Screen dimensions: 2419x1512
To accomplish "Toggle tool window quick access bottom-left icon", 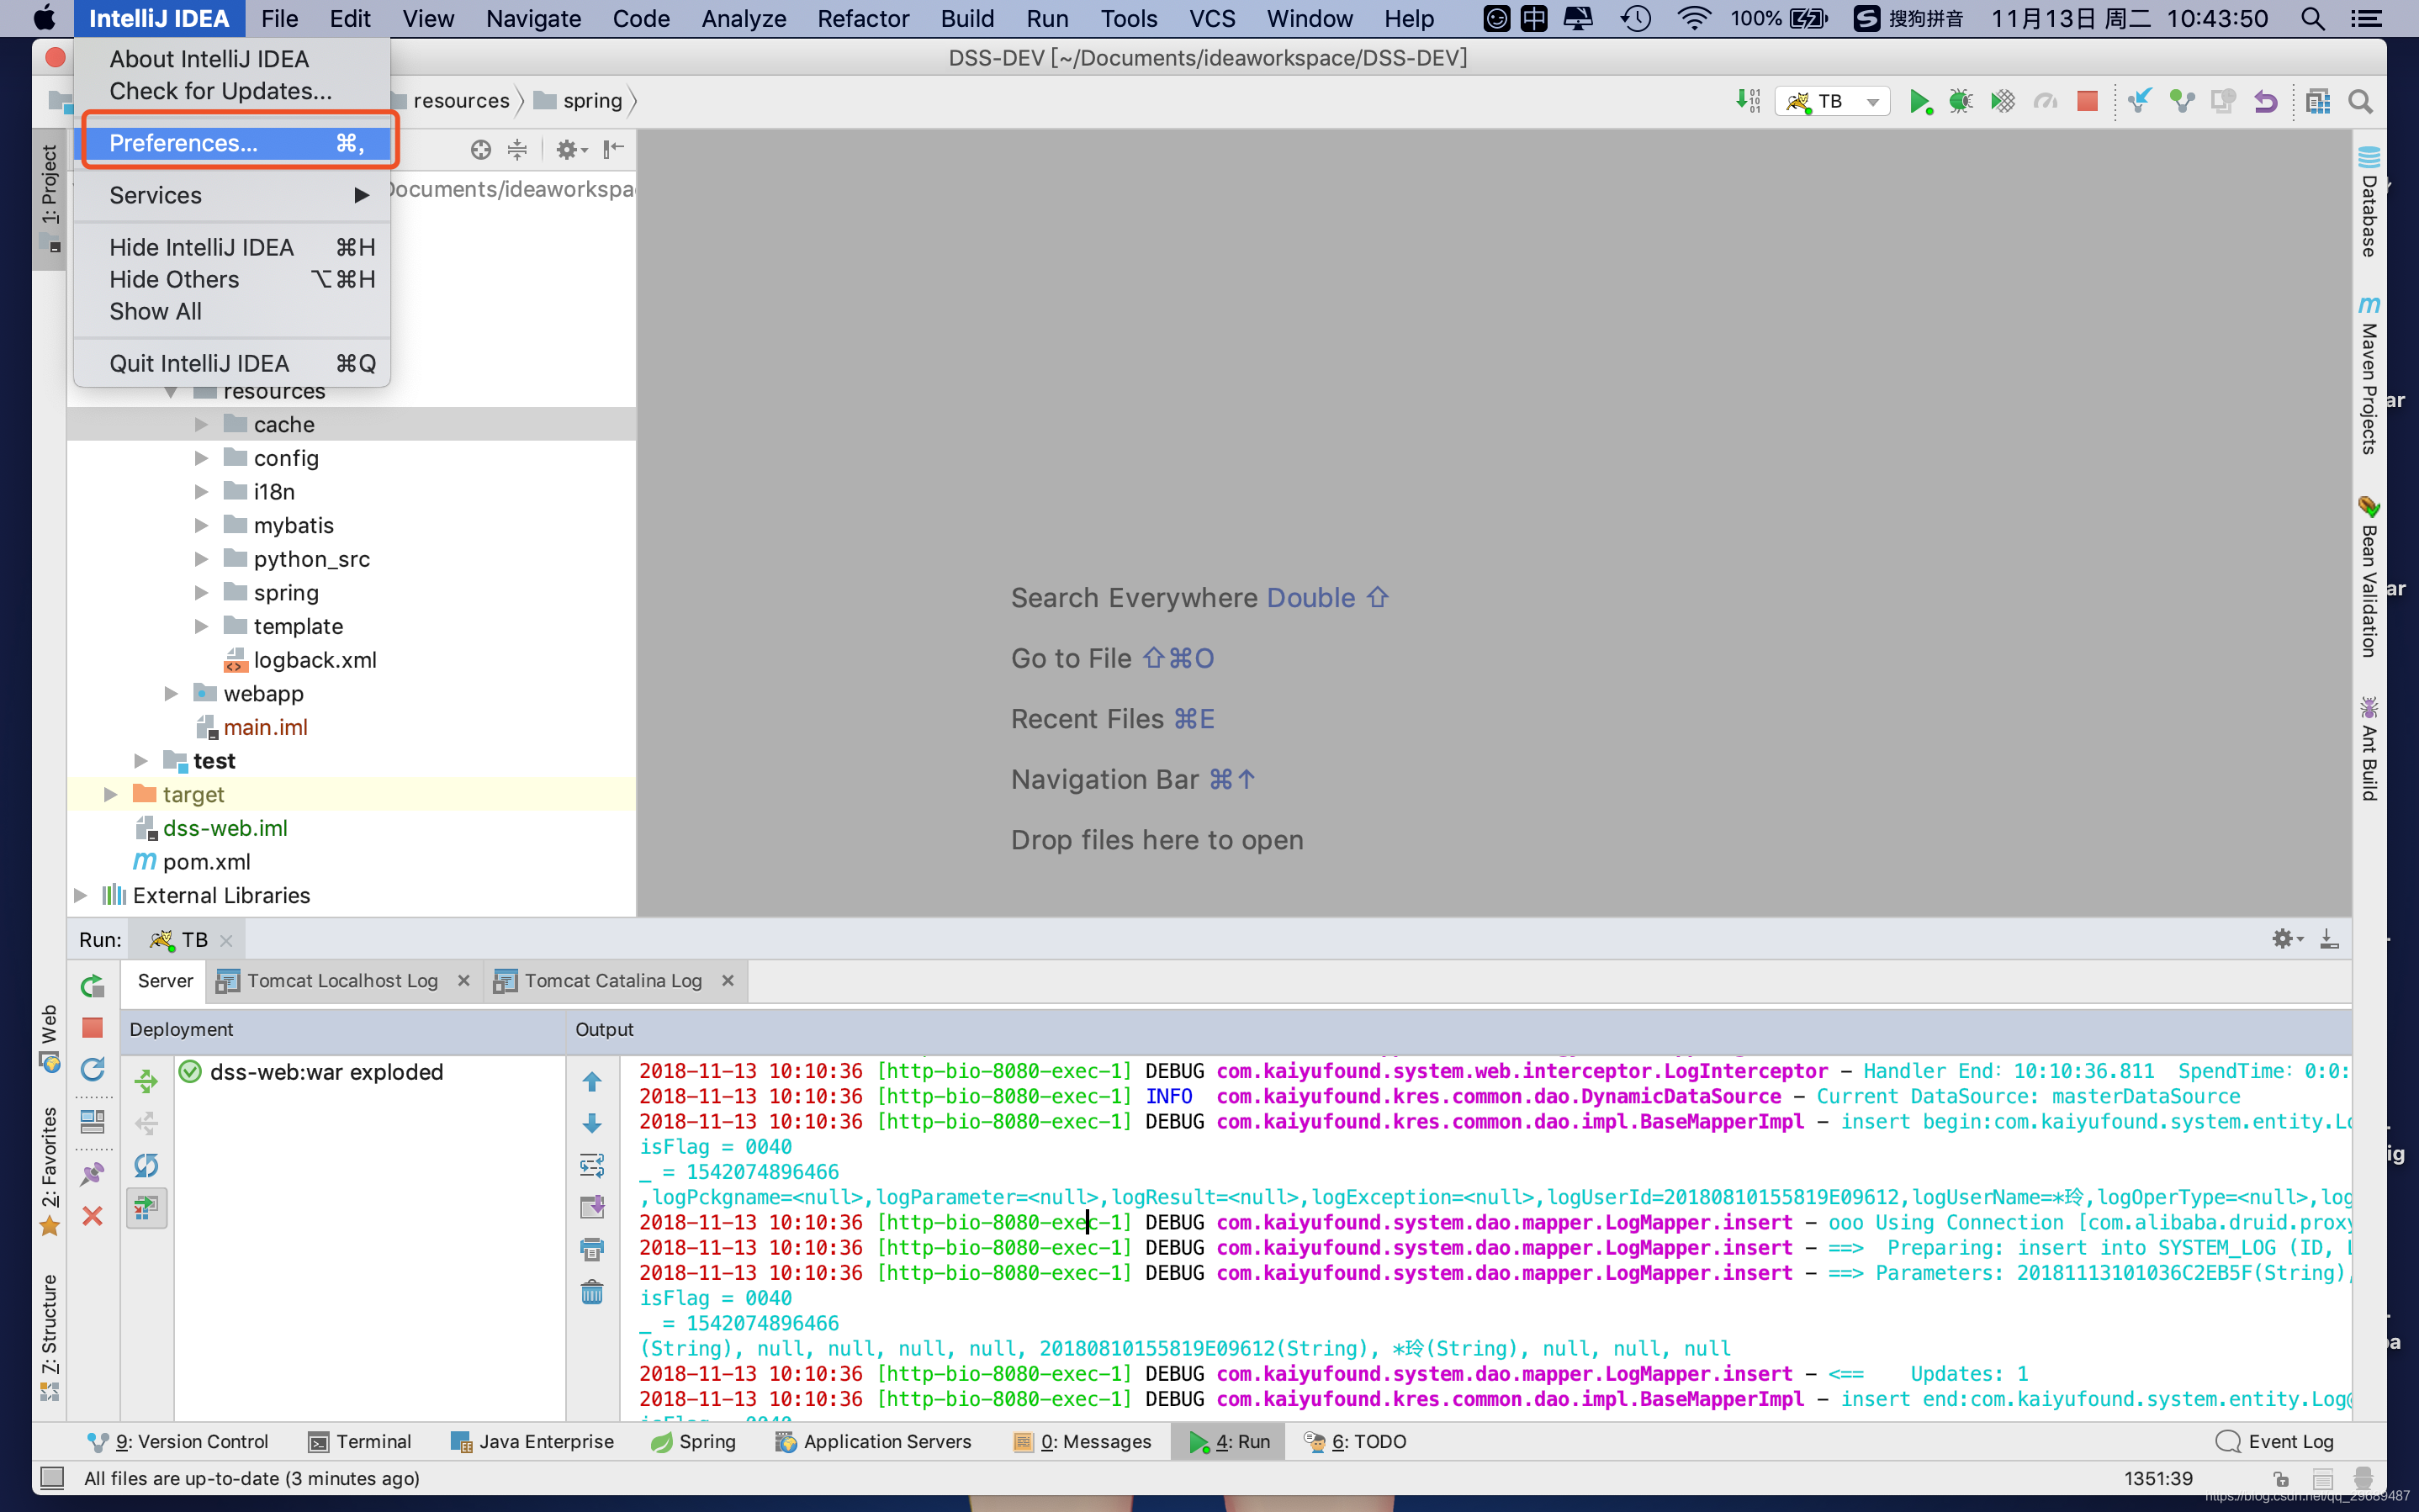I will (52, 1477).
